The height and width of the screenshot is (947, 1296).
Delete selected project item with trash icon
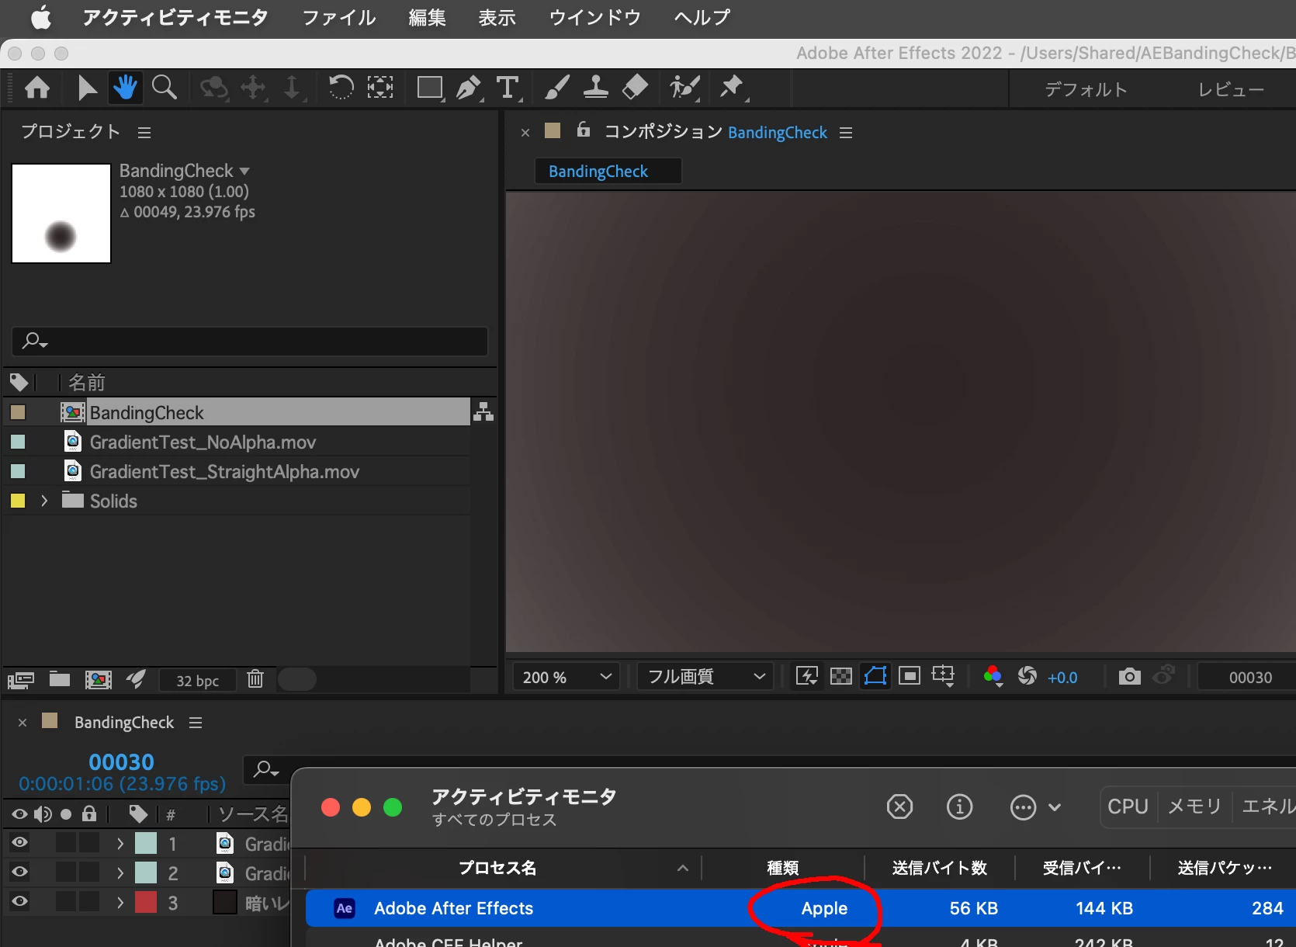coord(255,679)
